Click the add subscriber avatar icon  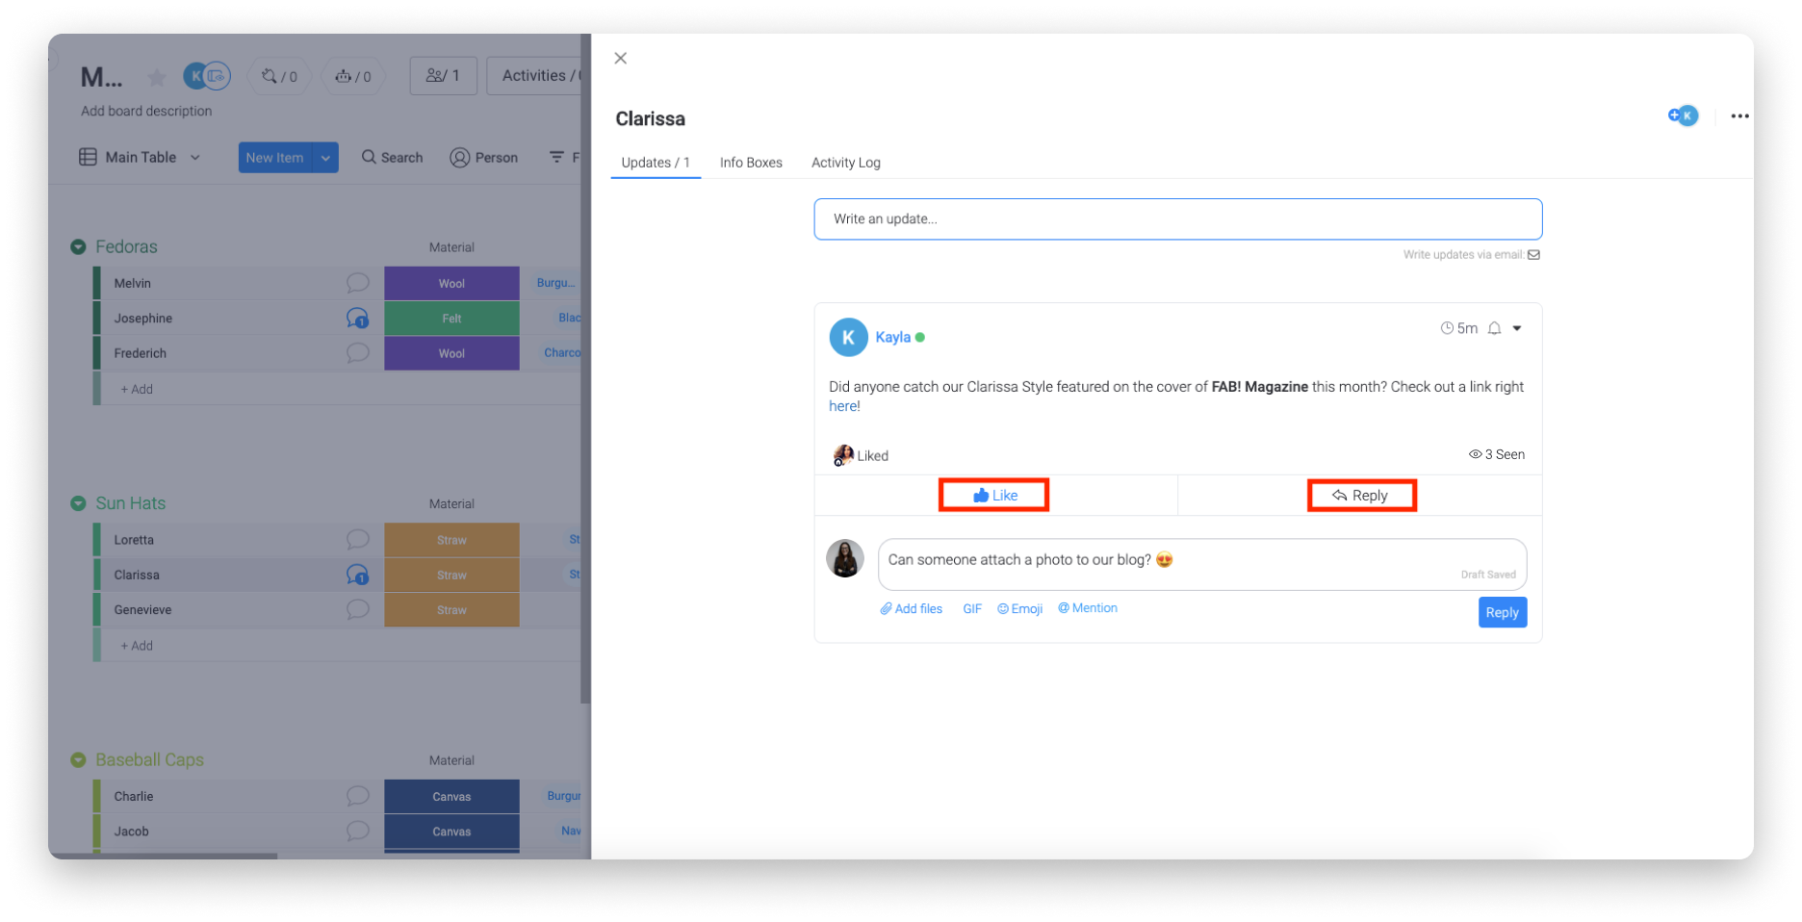[1684, 115]
